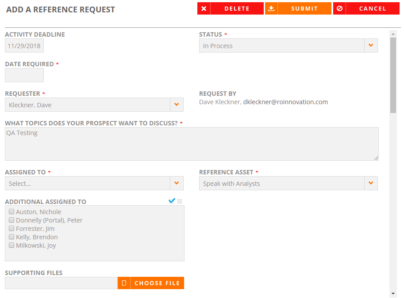The height and width of the screenshot is (298, 404).
Task: Click the empty Date Required field
Action: [24, 75]
